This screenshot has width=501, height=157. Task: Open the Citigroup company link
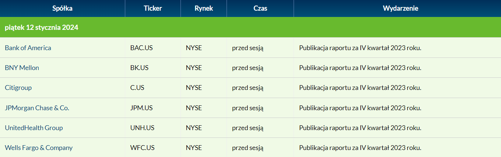[18, 88]
